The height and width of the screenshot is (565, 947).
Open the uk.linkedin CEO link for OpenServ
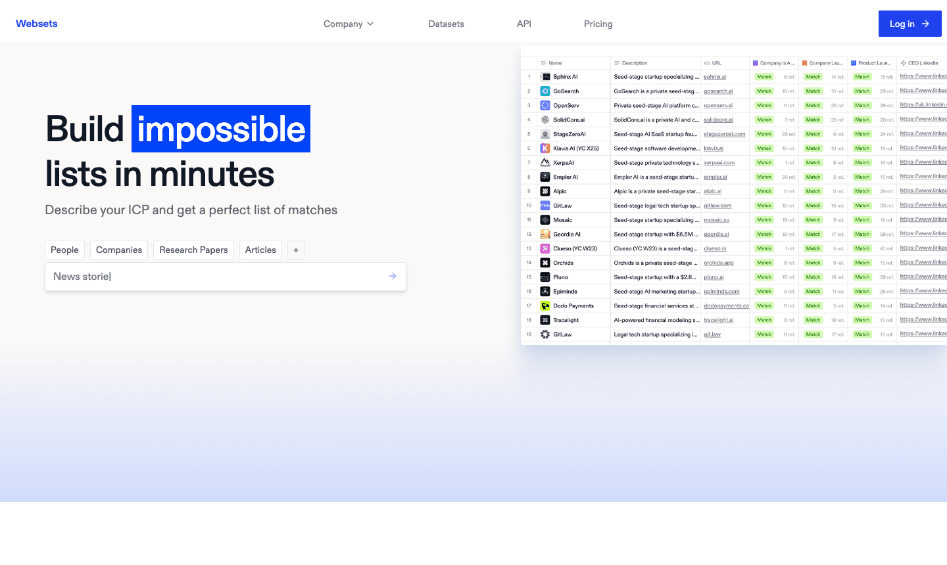(x=923, y=105)
